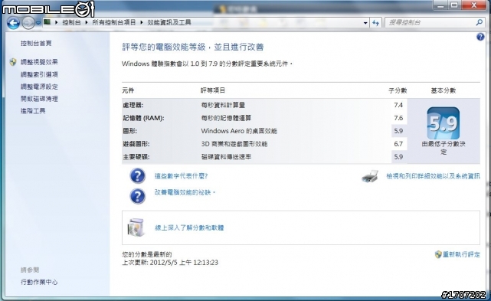This screenshot has width=491, height=301.
Task: Open help with the blue question icon
Action: point(480,37)
